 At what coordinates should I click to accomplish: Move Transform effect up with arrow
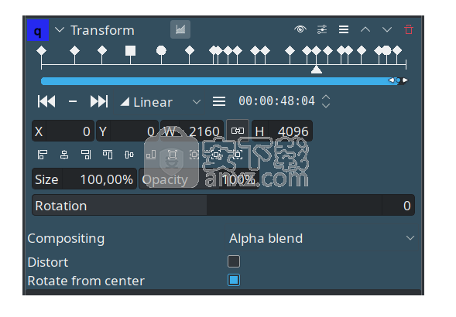coord(365,29)
